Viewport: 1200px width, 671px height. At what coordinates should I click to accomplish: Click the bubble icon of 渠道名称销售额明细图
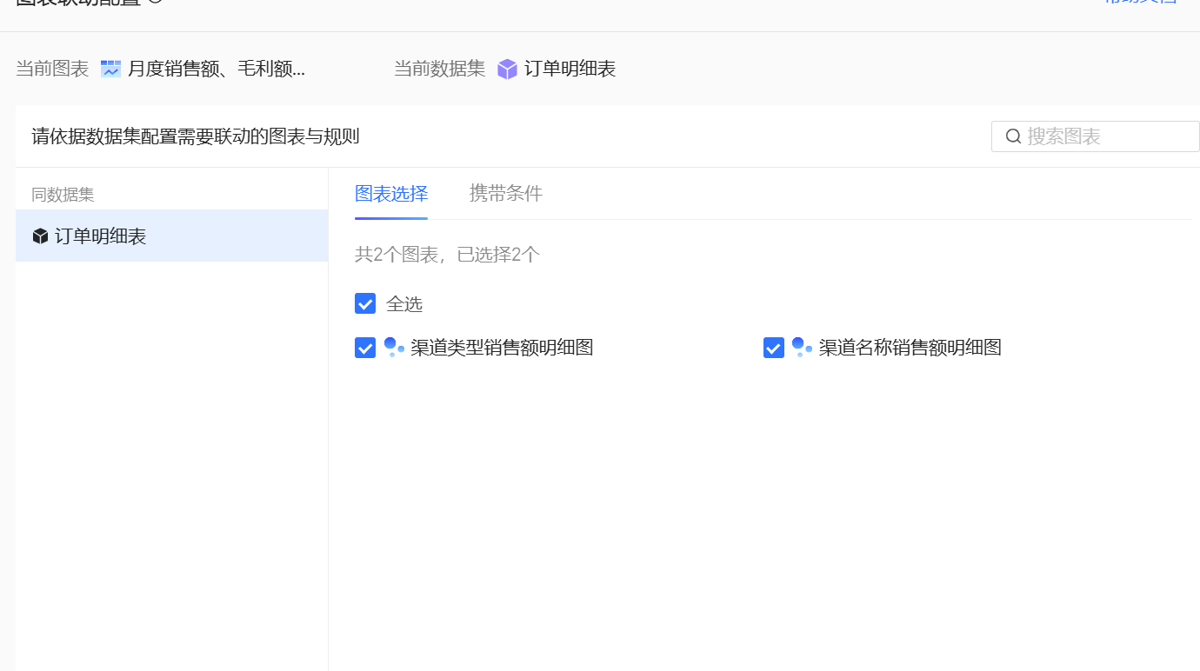[802, 348]
